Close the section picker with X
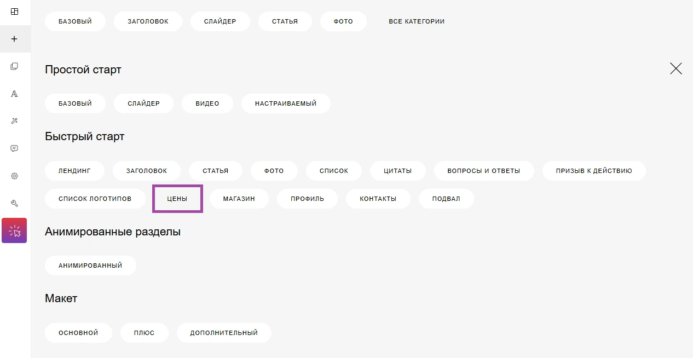This screenshot has width=693, height=358. 675,68
